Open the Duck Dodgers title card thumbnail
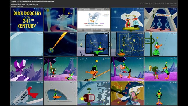Image resolution: width=188 pixels, height=106 pixels. [27, 19]
